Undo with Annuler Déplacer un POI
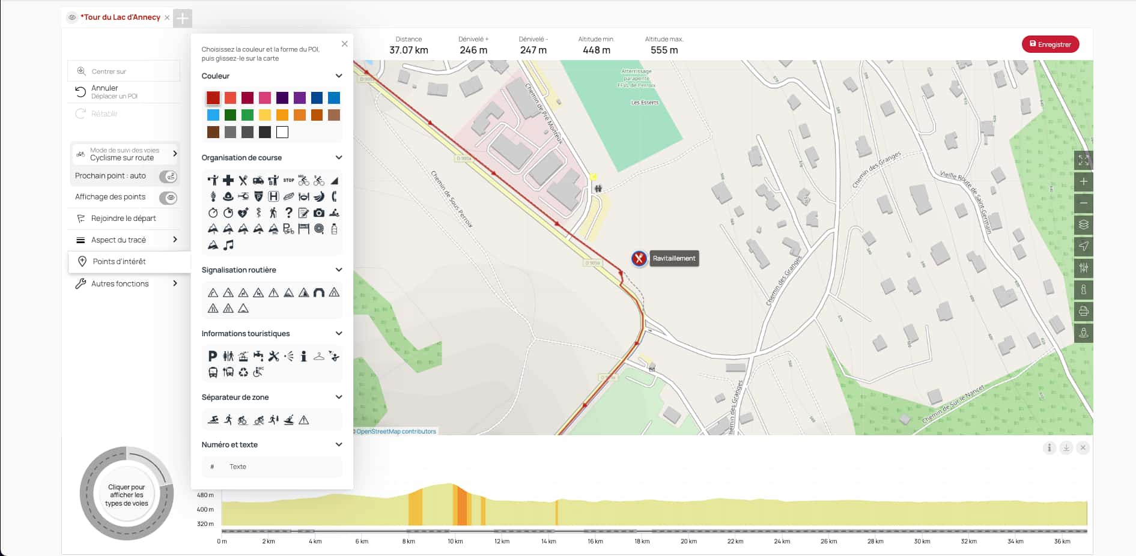Screen dimensions: 1136x556 tap(124, 92)
